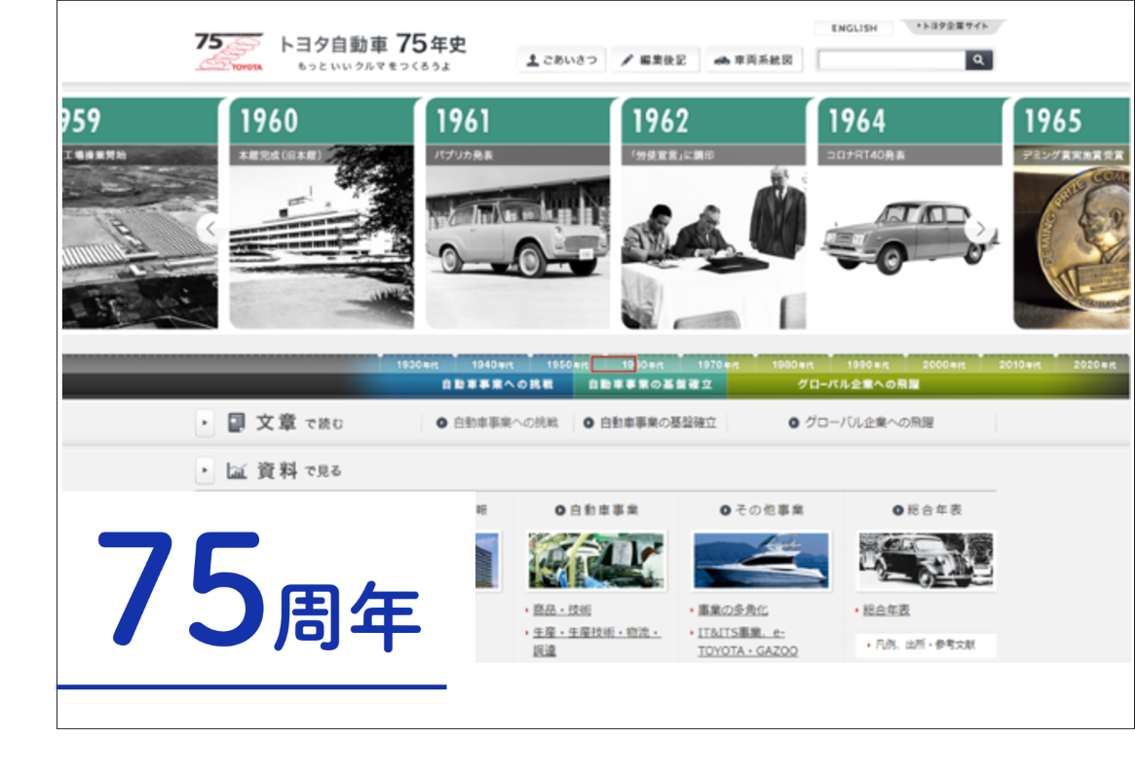Jump to 1940年代 on the timeline
Screen dimensions: 1135x776
(x=492, y=364)
